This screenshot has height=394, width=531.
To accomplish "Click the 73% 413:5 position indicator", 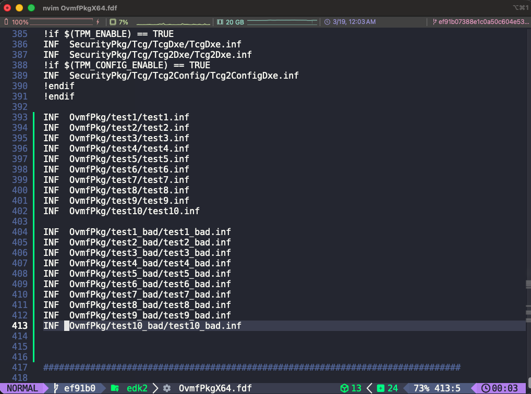I will [437, 388].
